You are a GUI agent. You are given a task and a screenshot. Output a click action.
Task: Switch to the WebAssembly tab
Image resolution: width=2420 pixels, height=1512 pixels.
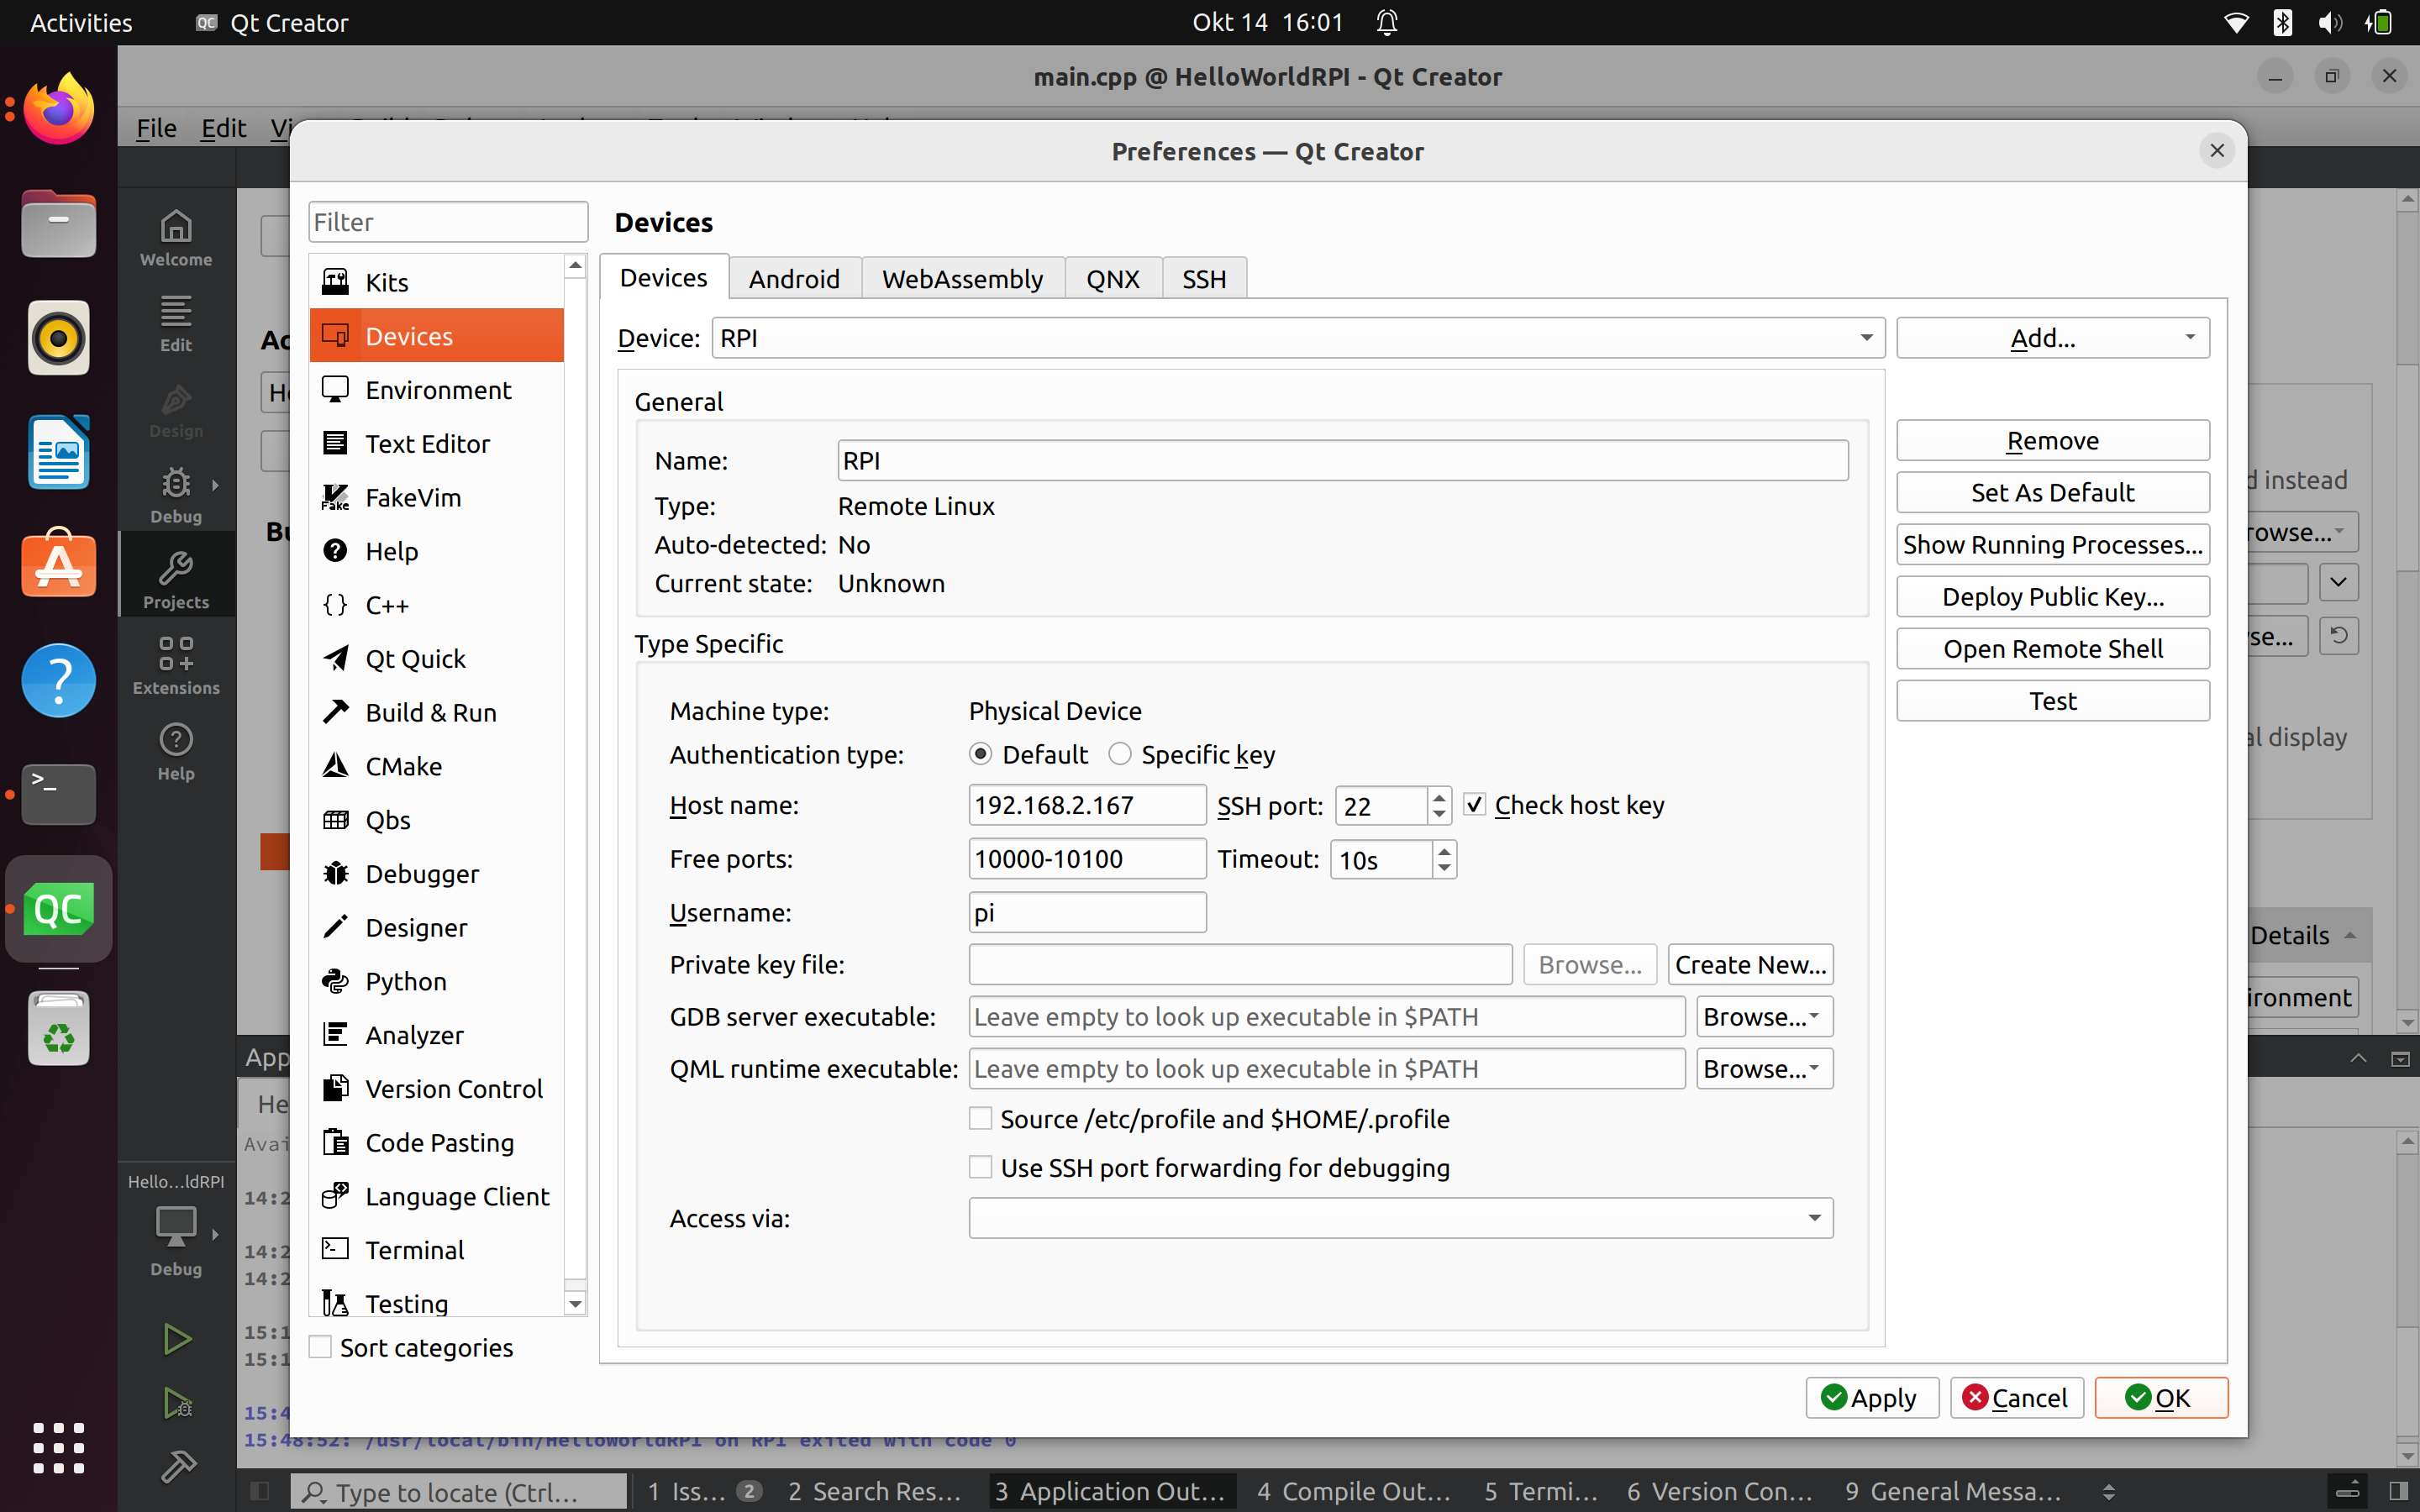(x=962, y=279)
